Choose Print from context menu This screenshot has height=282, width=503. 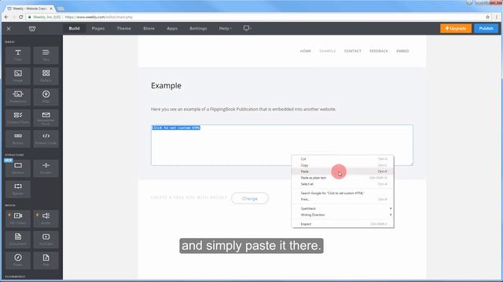(343, 199)
